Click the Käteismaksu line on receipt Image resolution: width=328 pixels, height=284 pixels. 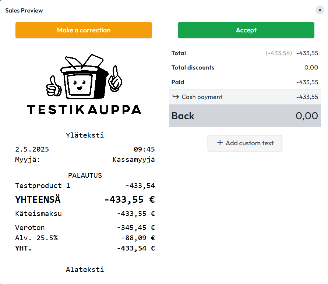point(85,214)
